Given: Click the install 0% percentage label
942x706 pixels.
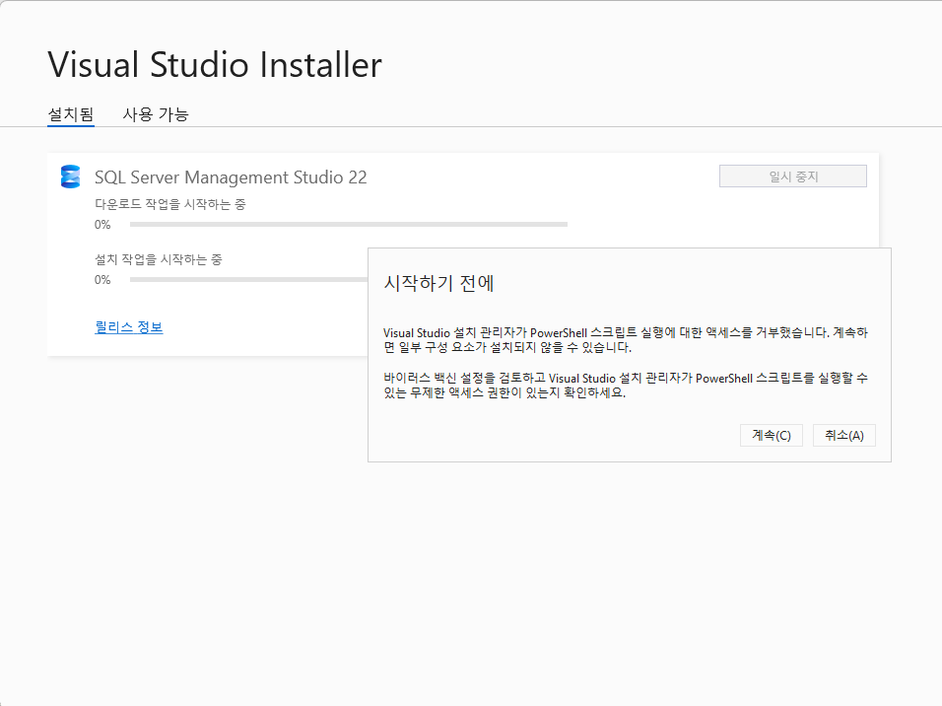Looking at the screenshot, I should tap(102, 280).
